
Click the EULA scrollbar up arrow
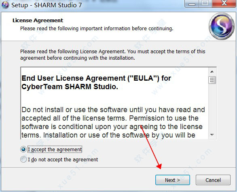(x=212, y=71)
